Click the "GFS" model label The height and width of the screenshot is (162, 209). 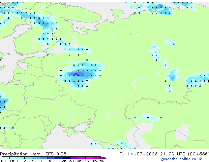[x=49, y=154]
